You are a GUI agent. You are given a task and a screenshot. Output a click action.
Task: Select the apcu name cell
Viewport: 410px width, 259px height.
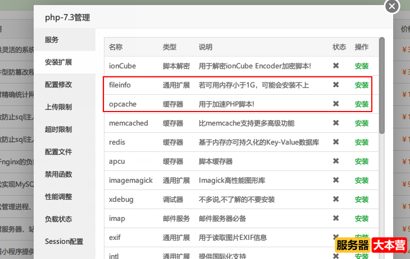[117, 161]
